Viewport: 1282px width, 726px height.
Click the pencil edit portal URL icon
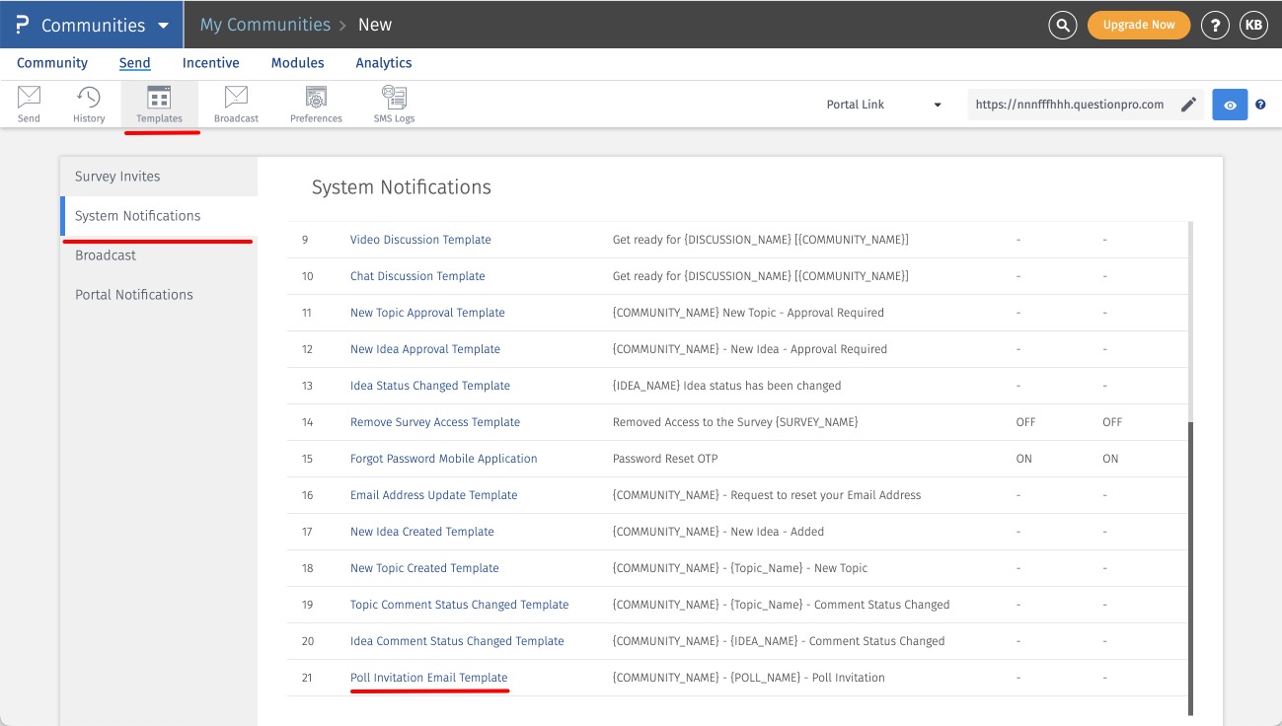pyautogui.click(x=1188, y=105)
